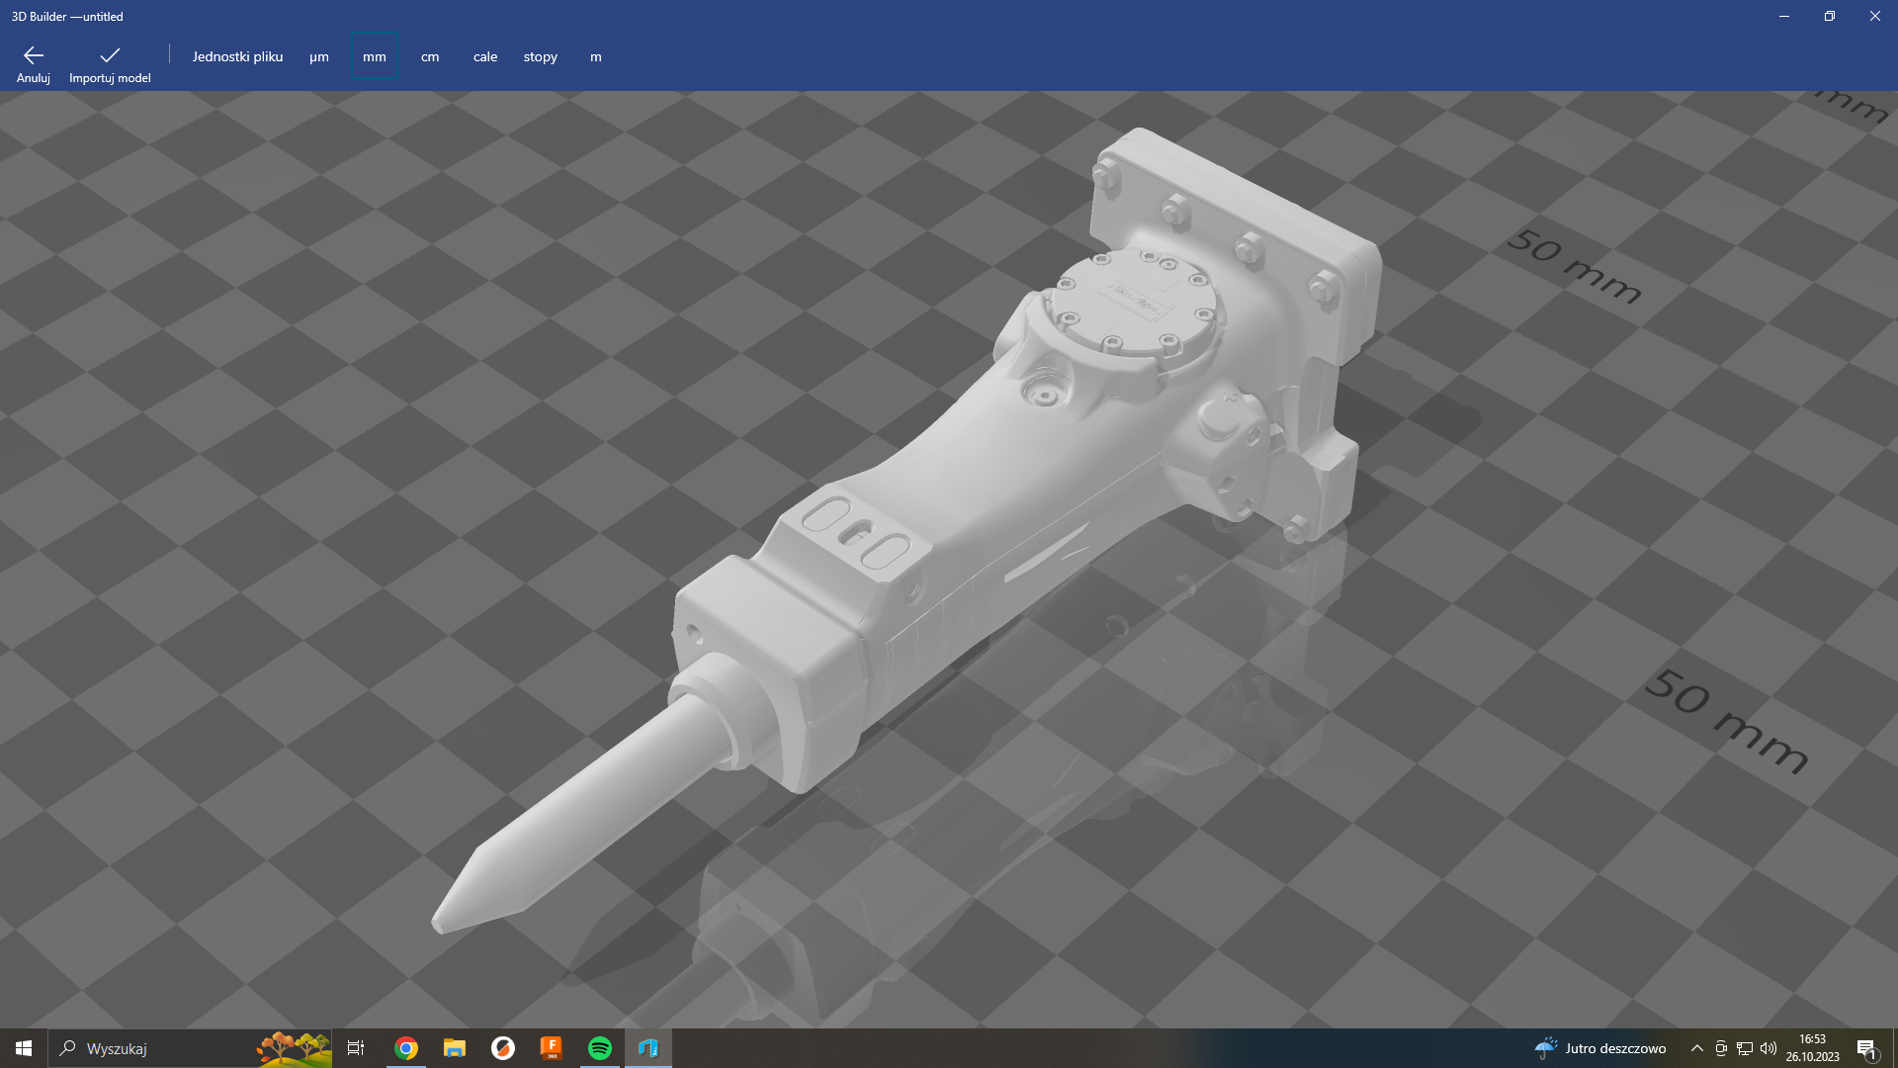Open File Explorer from taskbar
Viewport: 1898px width, 1068px height.
coord(454,1048)
